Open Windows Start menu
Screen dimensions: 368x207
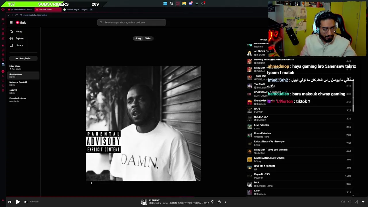tap(165, 4)
